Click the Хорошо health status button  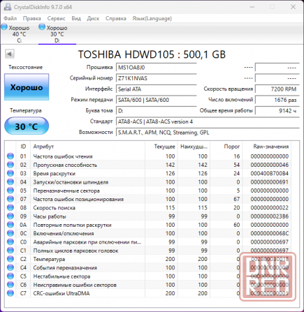click(x=27, y=87)
